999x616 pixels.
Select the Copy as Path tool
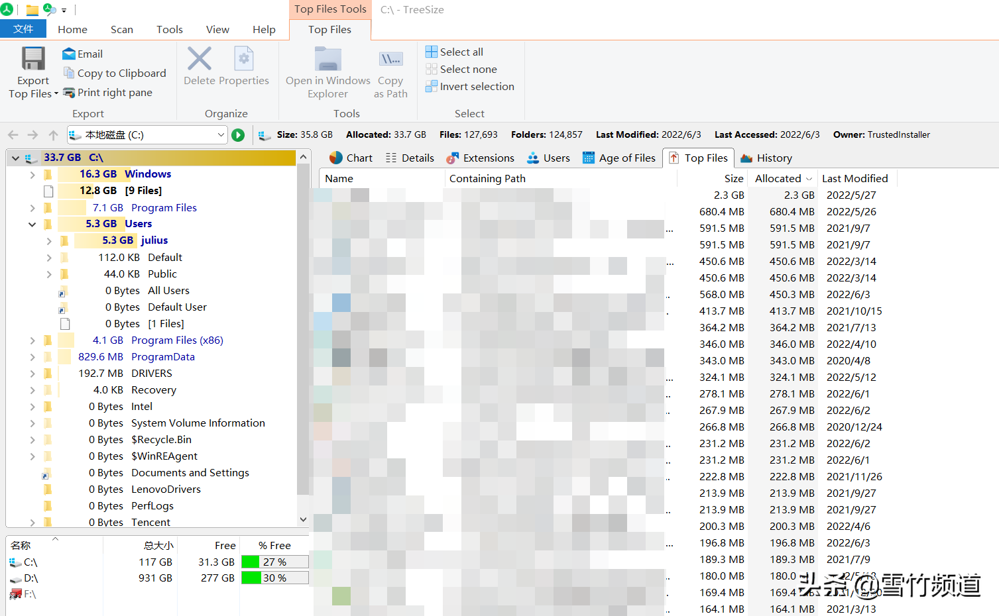click(390, 73)
